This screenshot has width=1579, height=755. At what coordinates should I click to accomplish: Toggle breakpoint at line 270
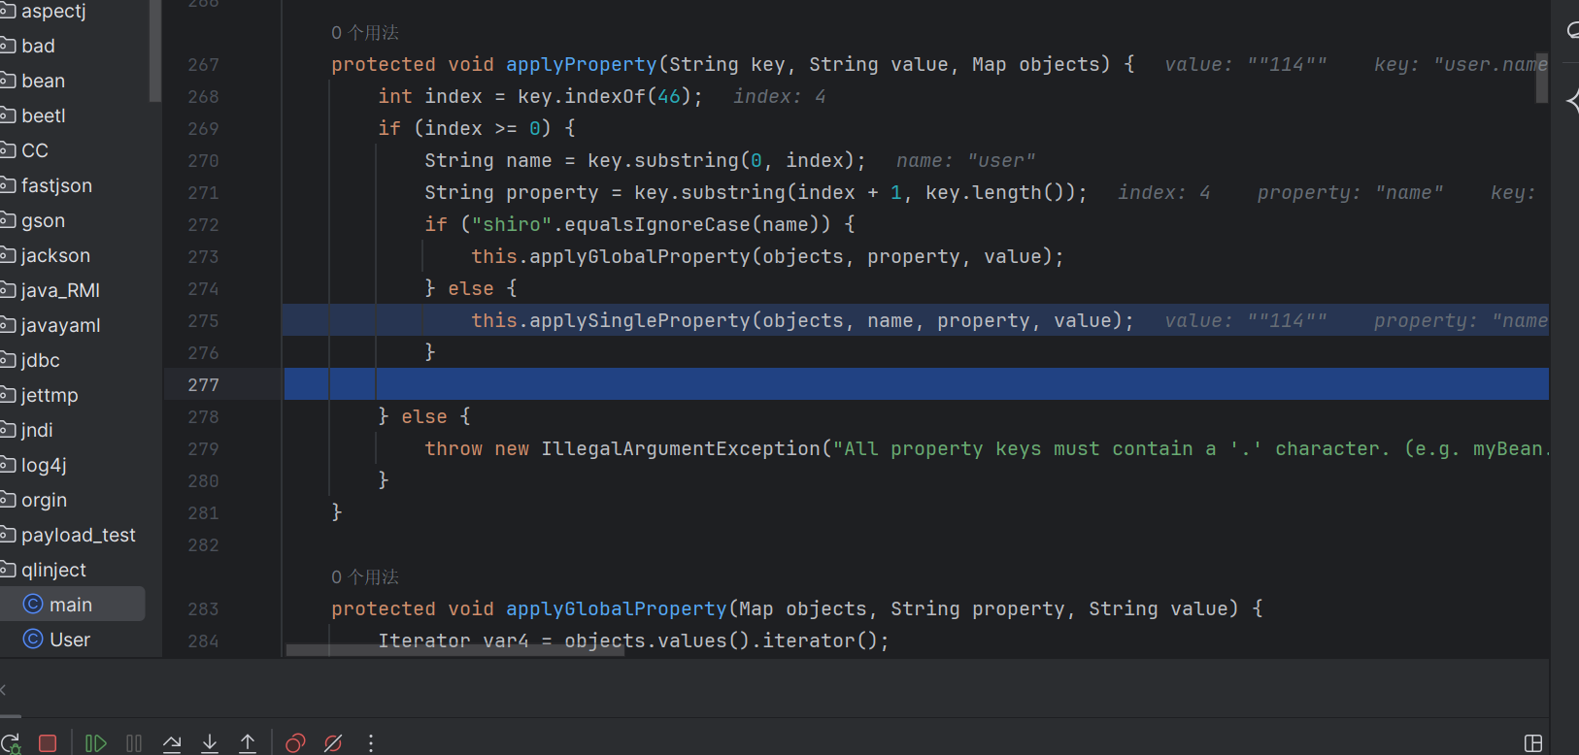203,161
